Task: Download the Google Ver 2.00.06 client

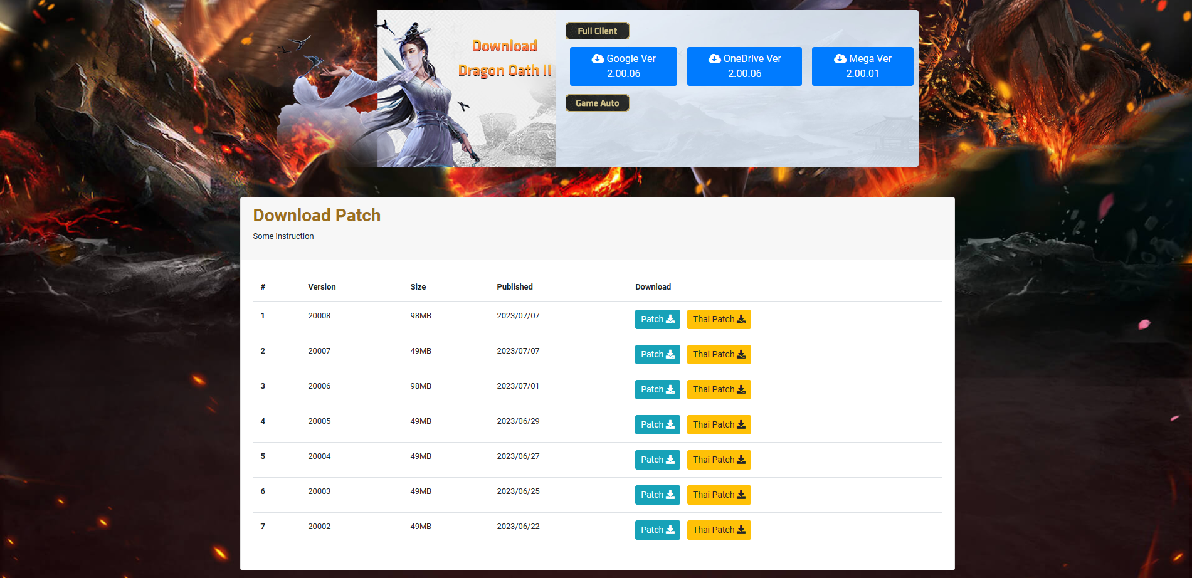Action: pyautogui.click(x=623, y=66)
